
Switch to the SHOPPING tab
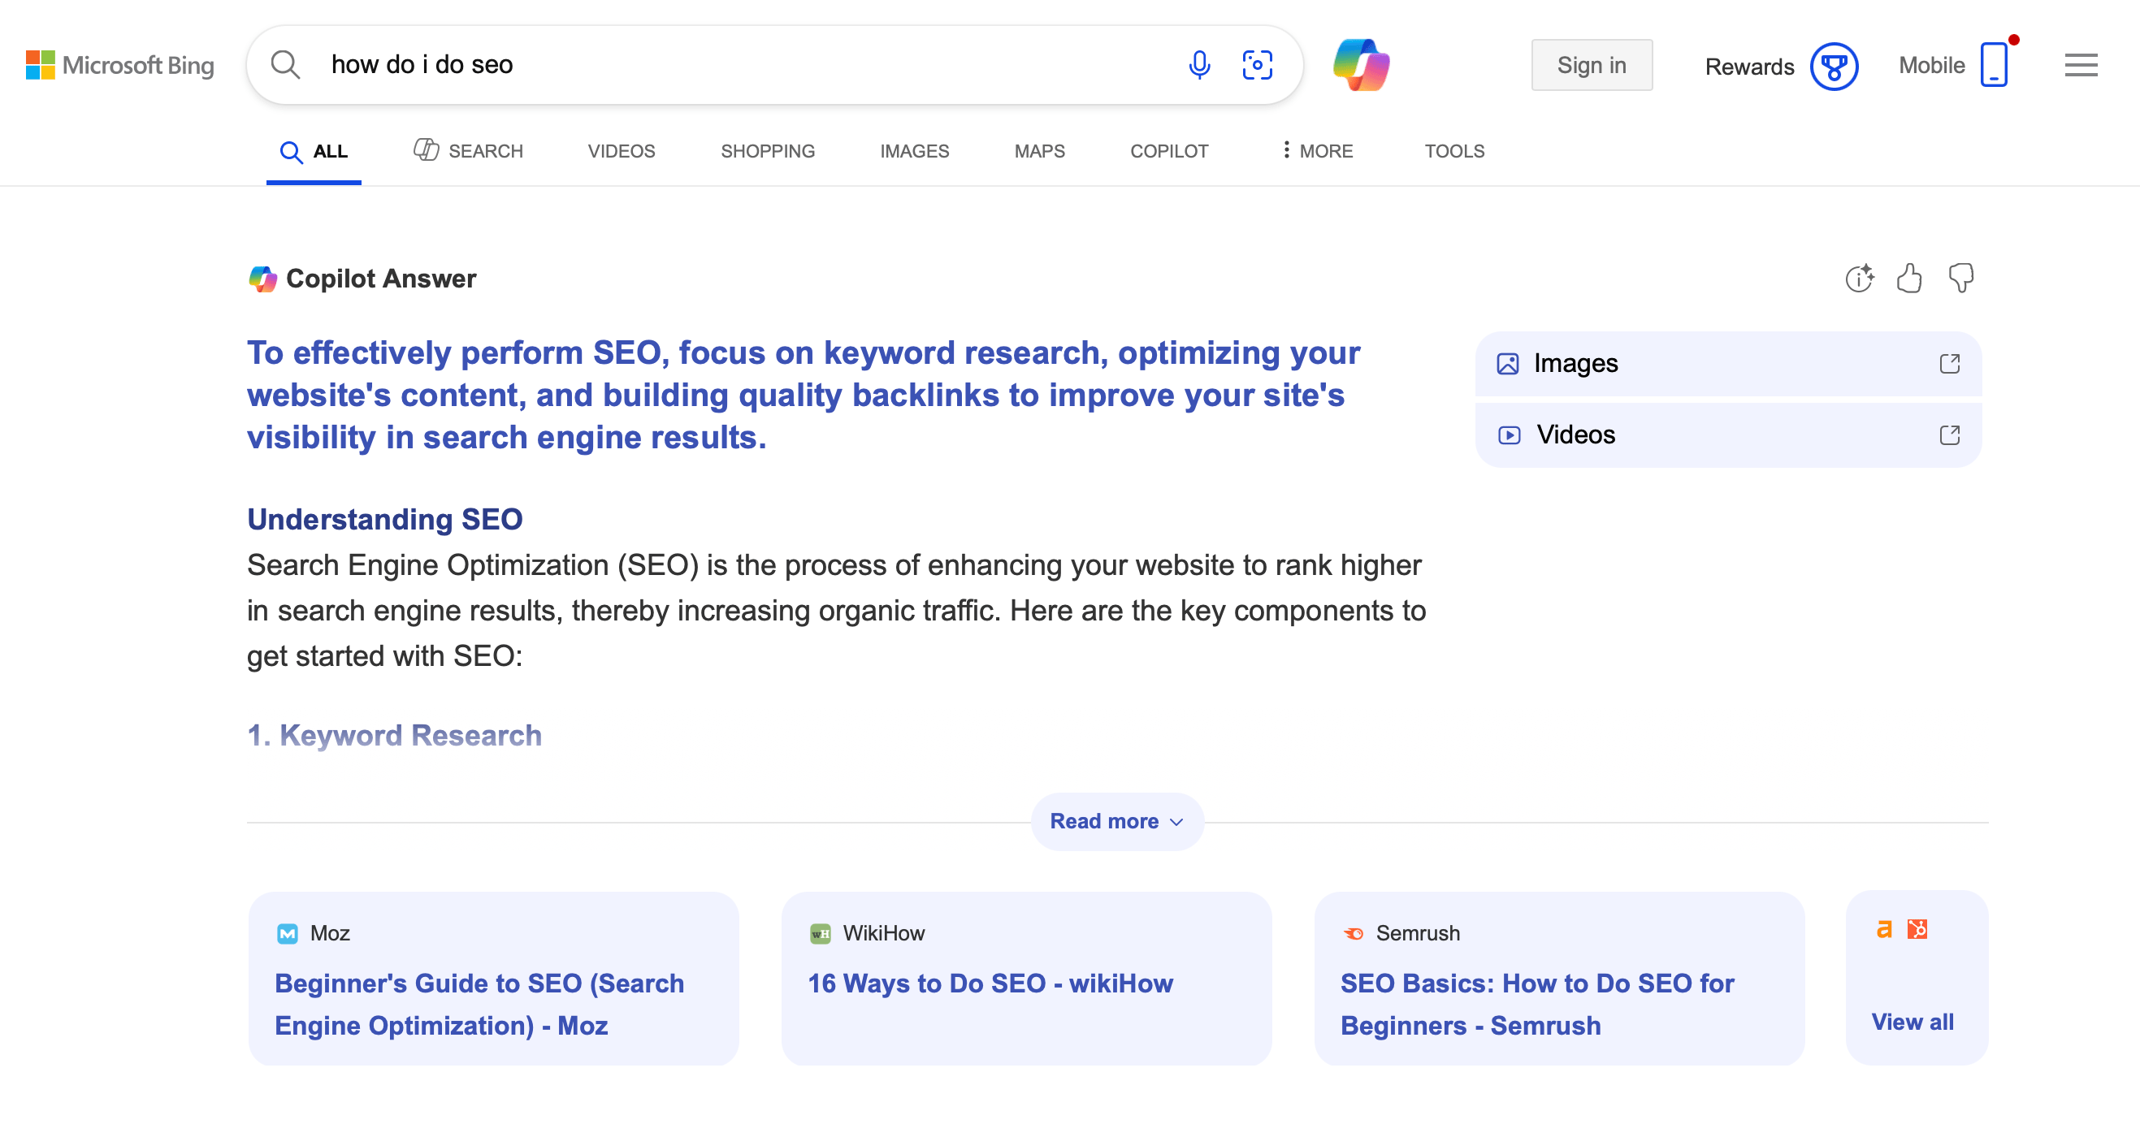(x=768, y=151)
